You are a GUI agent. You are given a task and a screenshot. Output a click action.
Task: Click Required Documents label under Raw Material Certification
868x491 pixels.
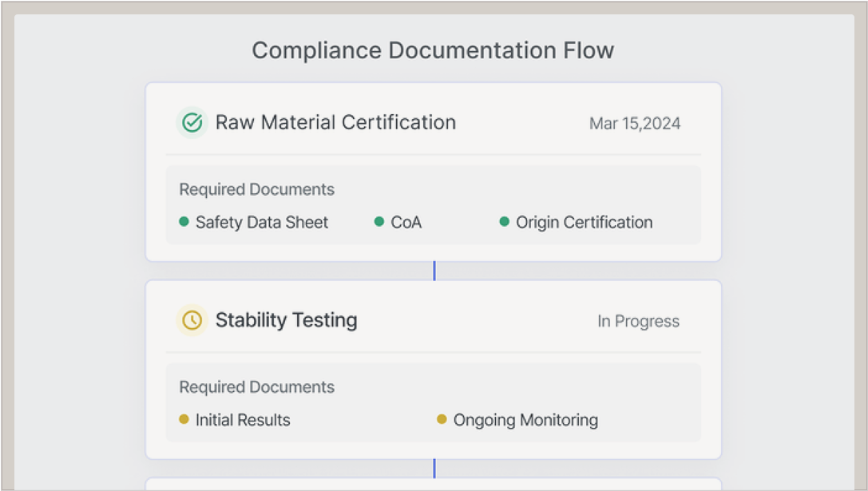point(256,189)
